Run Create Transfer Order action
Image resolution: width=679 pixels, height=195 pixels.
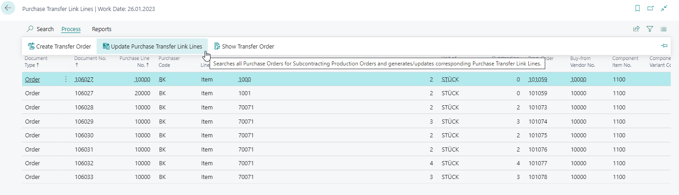[59, 46]
